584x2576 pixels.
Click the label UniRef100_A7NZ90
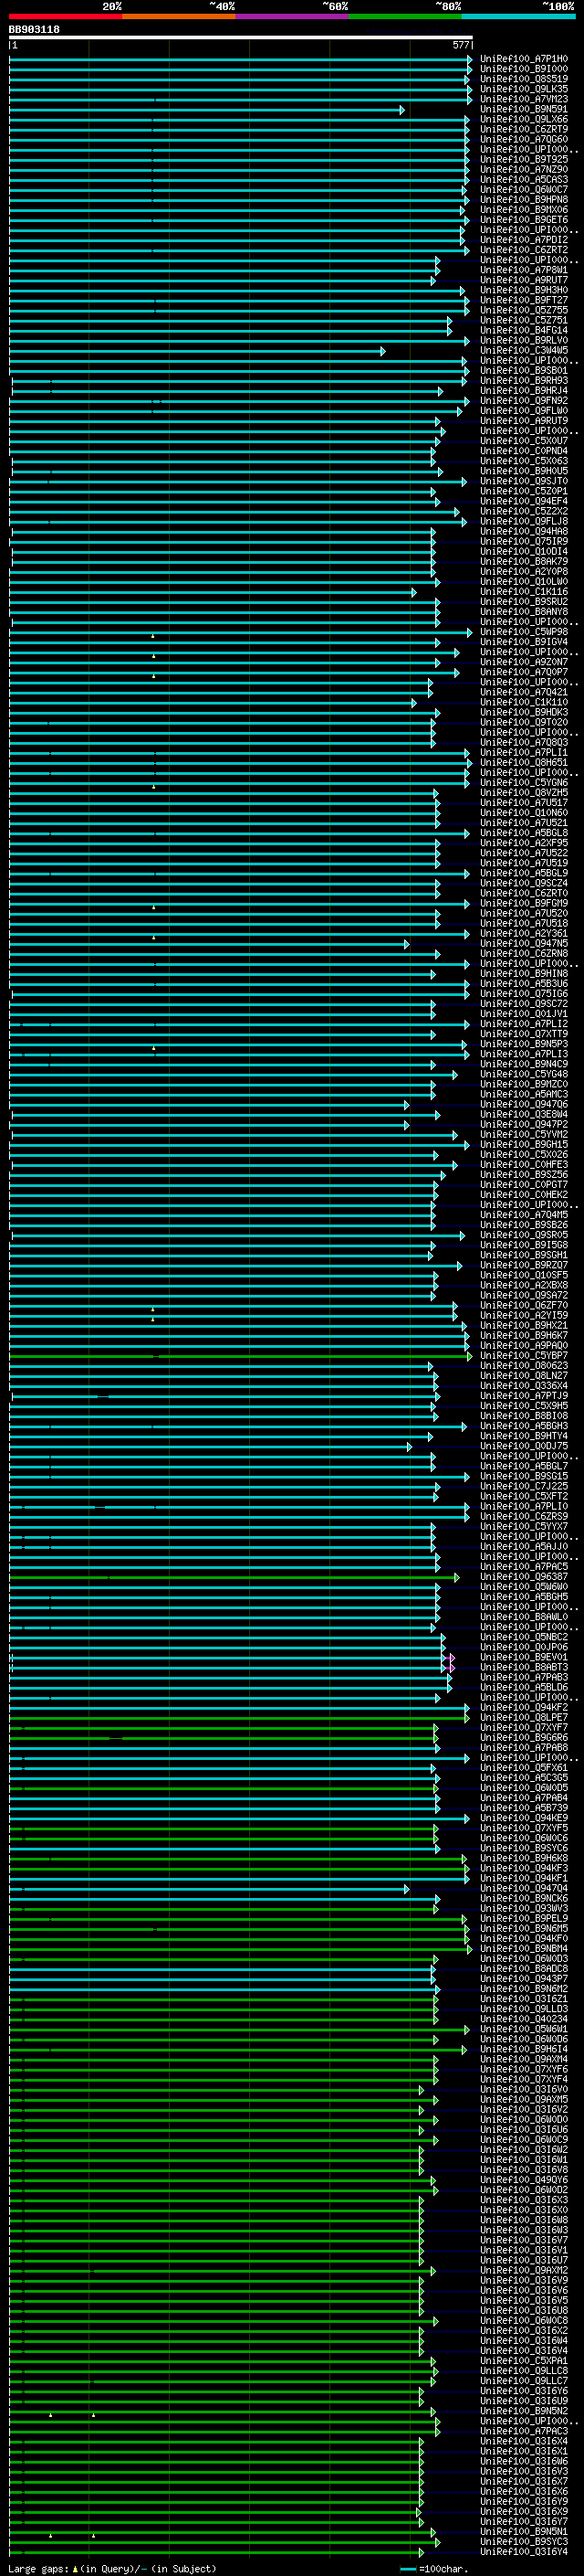coord(524,169)
